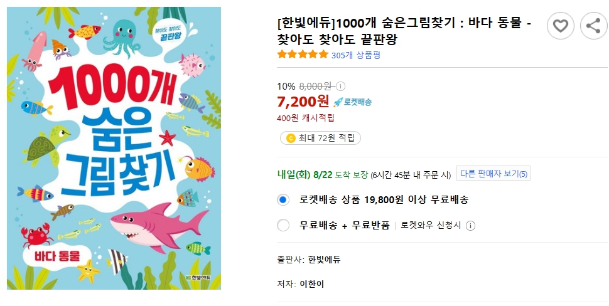
Task: Click the 로켓와우 신청시 text
Action: tap(431, 225)
